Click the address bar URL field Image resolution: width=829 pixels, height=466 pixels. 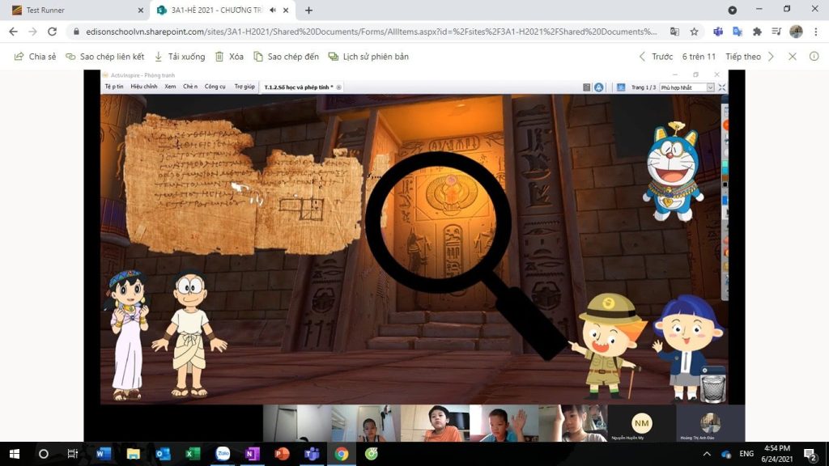coord(364,32)
